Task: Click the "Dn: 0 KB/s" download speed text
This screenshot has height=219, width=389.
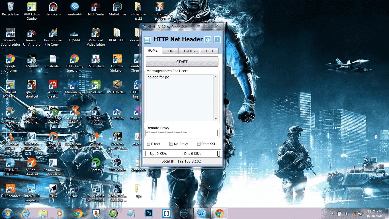Action: [x=193, y=154]
